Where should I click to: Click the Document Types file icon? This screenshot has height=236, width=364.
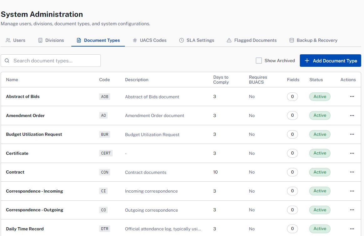click(79, 40)
